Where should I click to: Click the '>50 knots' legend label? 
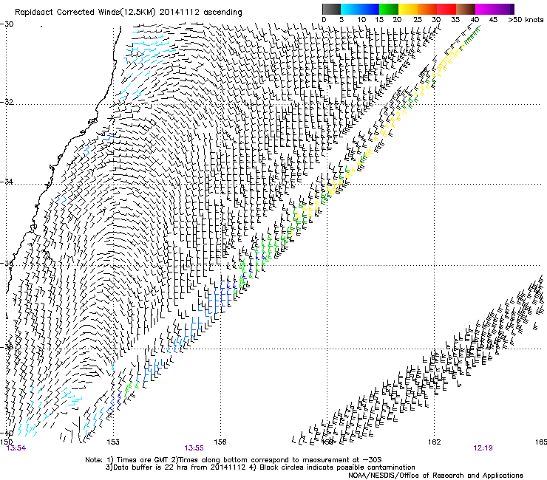(526, 20)
